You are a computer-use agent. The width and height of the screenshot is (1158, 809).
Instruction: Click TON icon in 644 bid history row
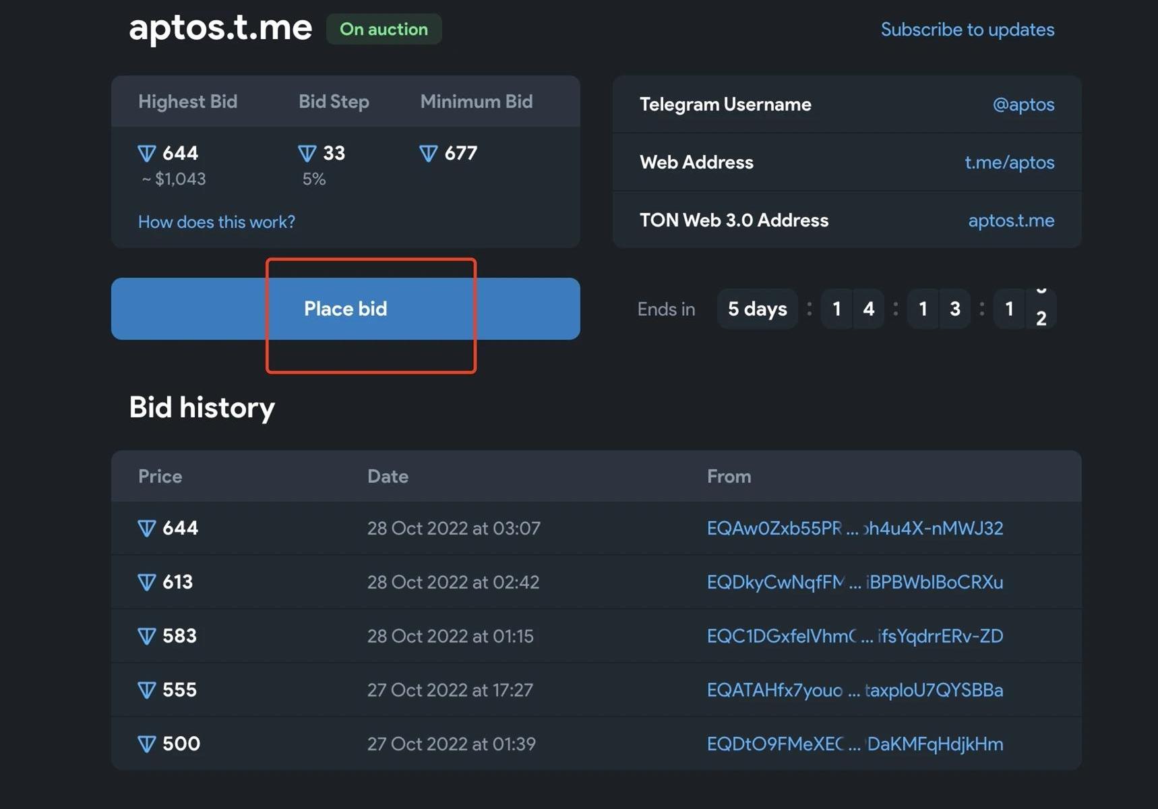click(146, 528)
